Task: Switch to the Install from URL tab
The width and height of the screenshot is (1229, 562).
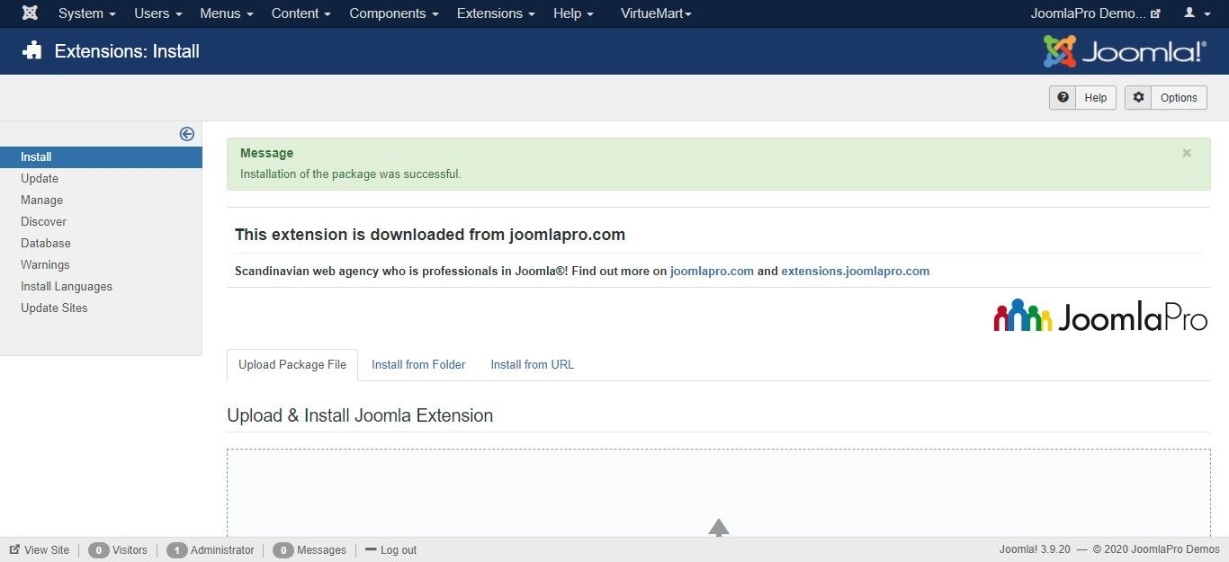Action: tap(532, 365)
